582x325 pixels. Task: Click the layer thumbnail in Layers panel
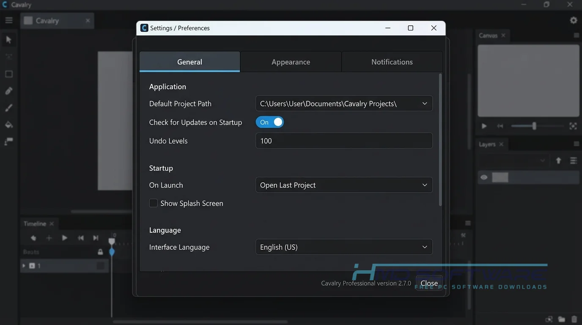click(500, 177)
